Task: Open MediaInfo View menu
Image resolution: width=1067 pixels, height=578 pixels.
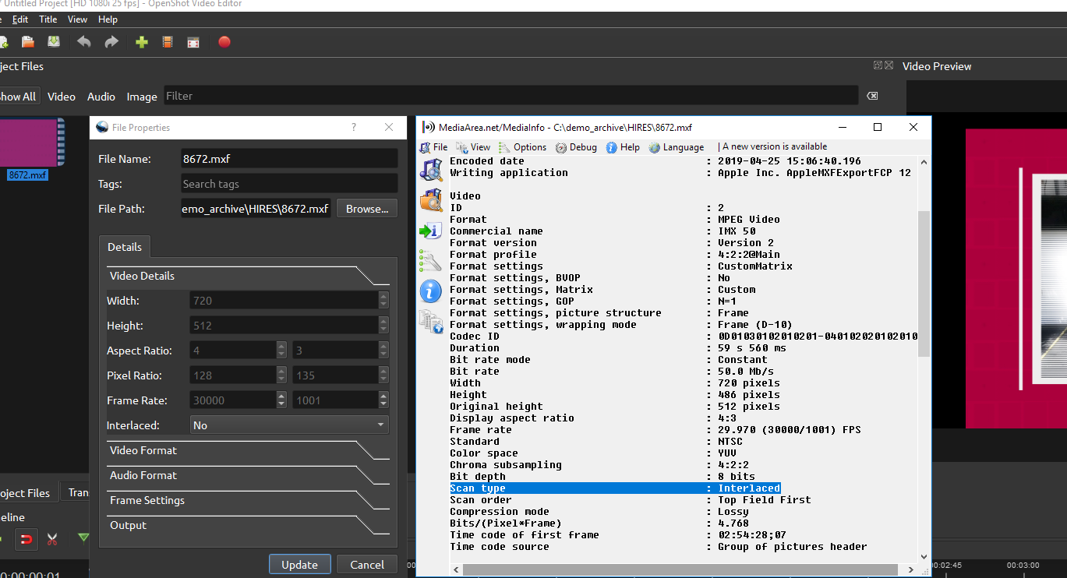Action: [x=473, y=147]
